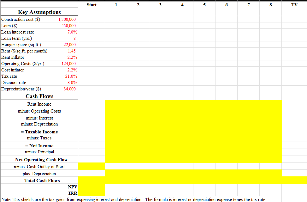Viewport: 307px width, 202px height.
Task: Click the IRR label cell
Action: [73, 193]
